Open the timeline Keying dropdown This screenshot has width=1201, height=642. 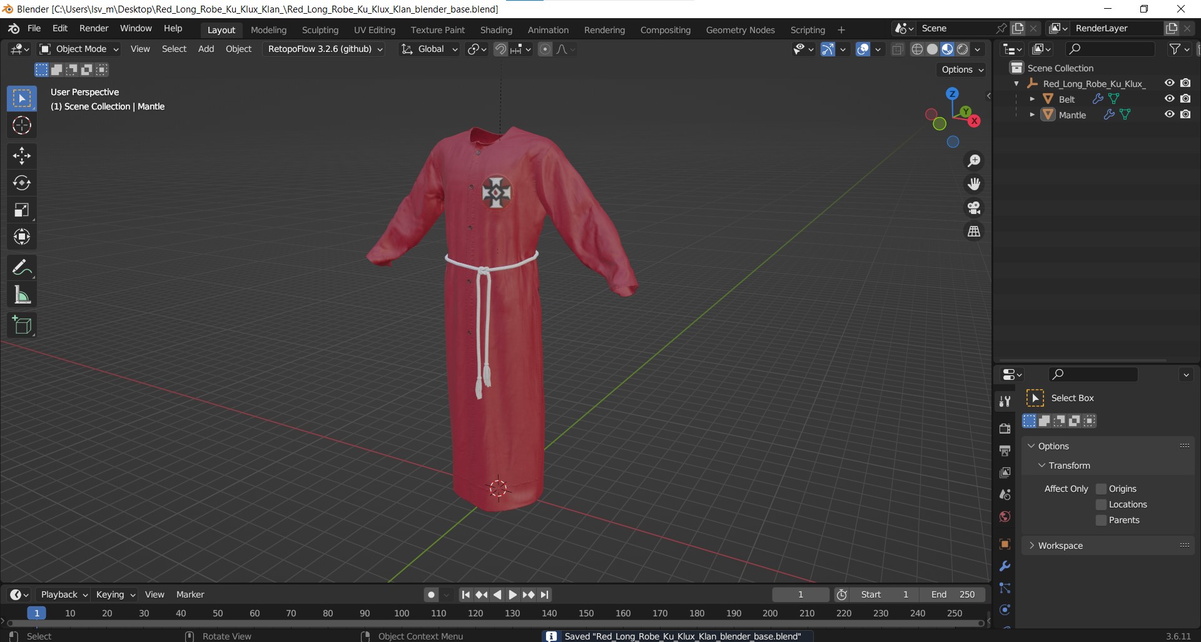point(116,595)
